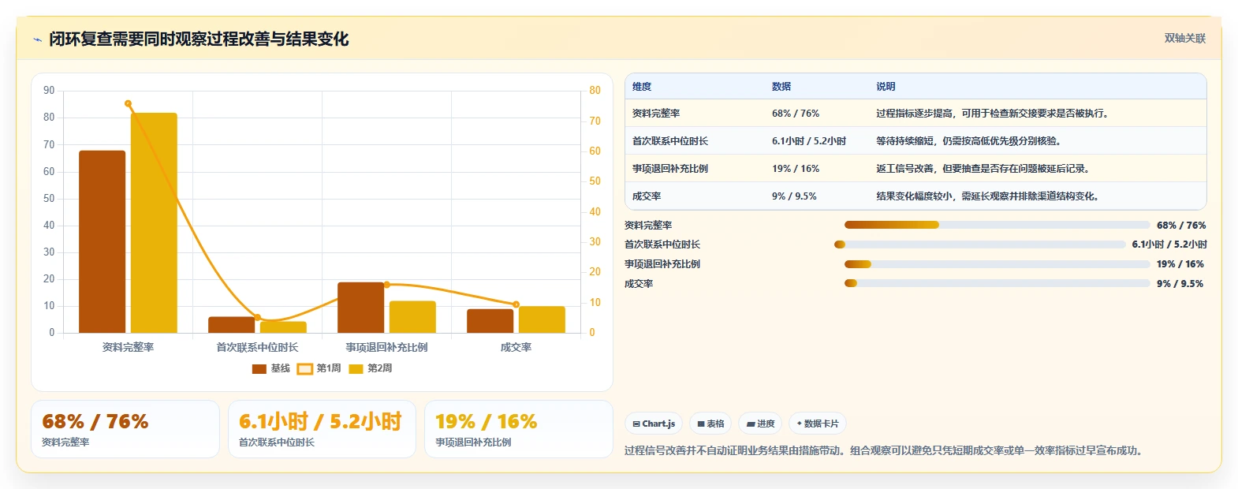Click the dark baseline bar for 成交率
1238x489 pixels.
490,321
